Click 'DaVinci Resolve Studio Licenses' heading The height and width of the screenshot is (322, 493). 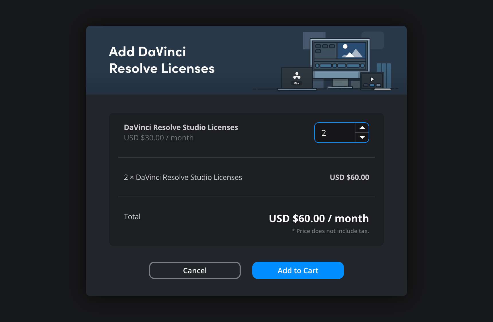point(181,127)
